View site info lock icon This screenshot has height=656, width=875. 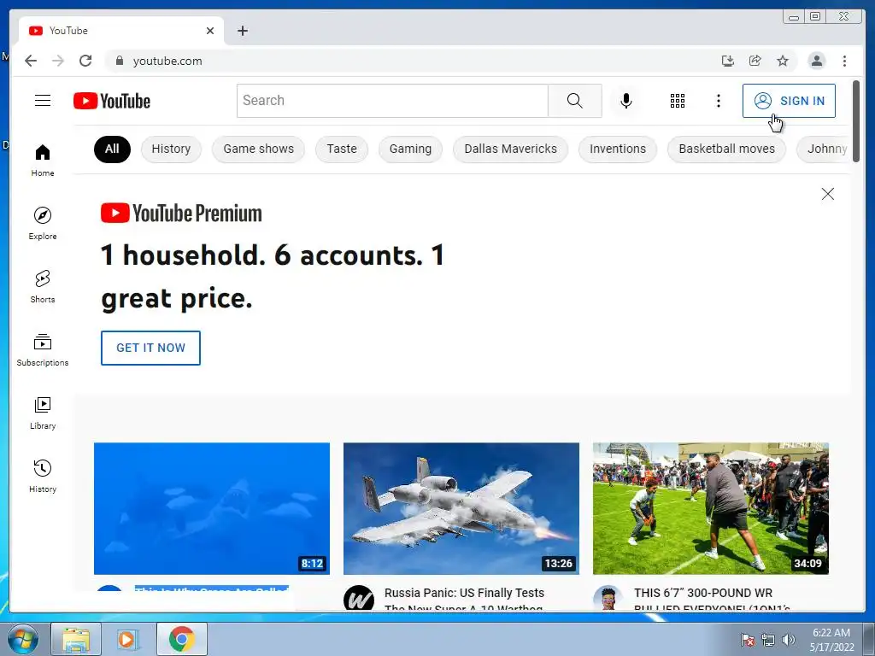pos(119,61)
